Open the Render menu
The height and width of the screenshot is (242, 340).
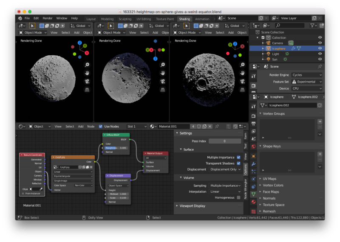(48, 18)
